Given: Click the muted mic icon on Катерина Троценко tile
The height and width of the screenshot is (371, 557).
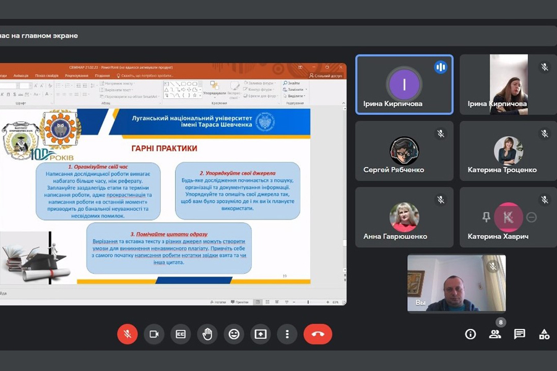Looking at the screenshot, I should tap(545, 134).
